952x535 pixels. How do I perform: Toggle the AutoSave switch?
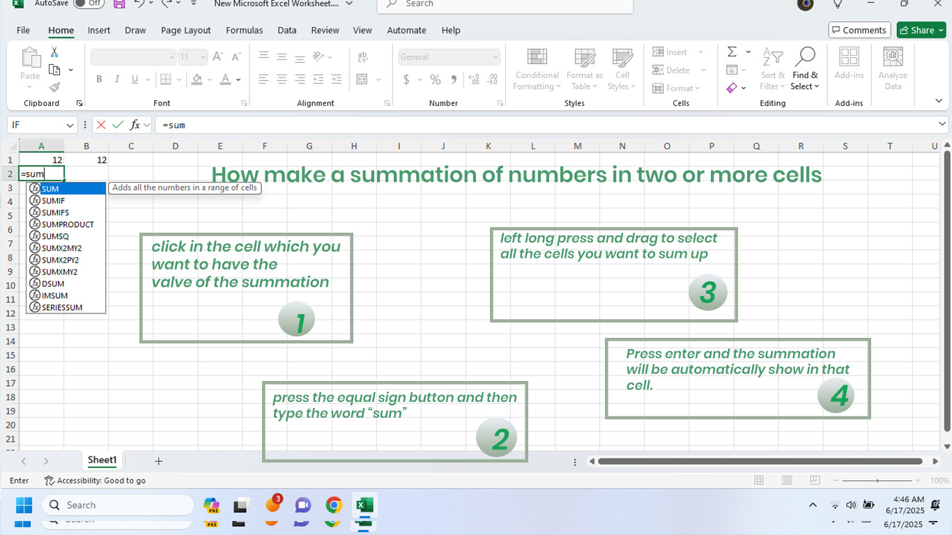89,3
